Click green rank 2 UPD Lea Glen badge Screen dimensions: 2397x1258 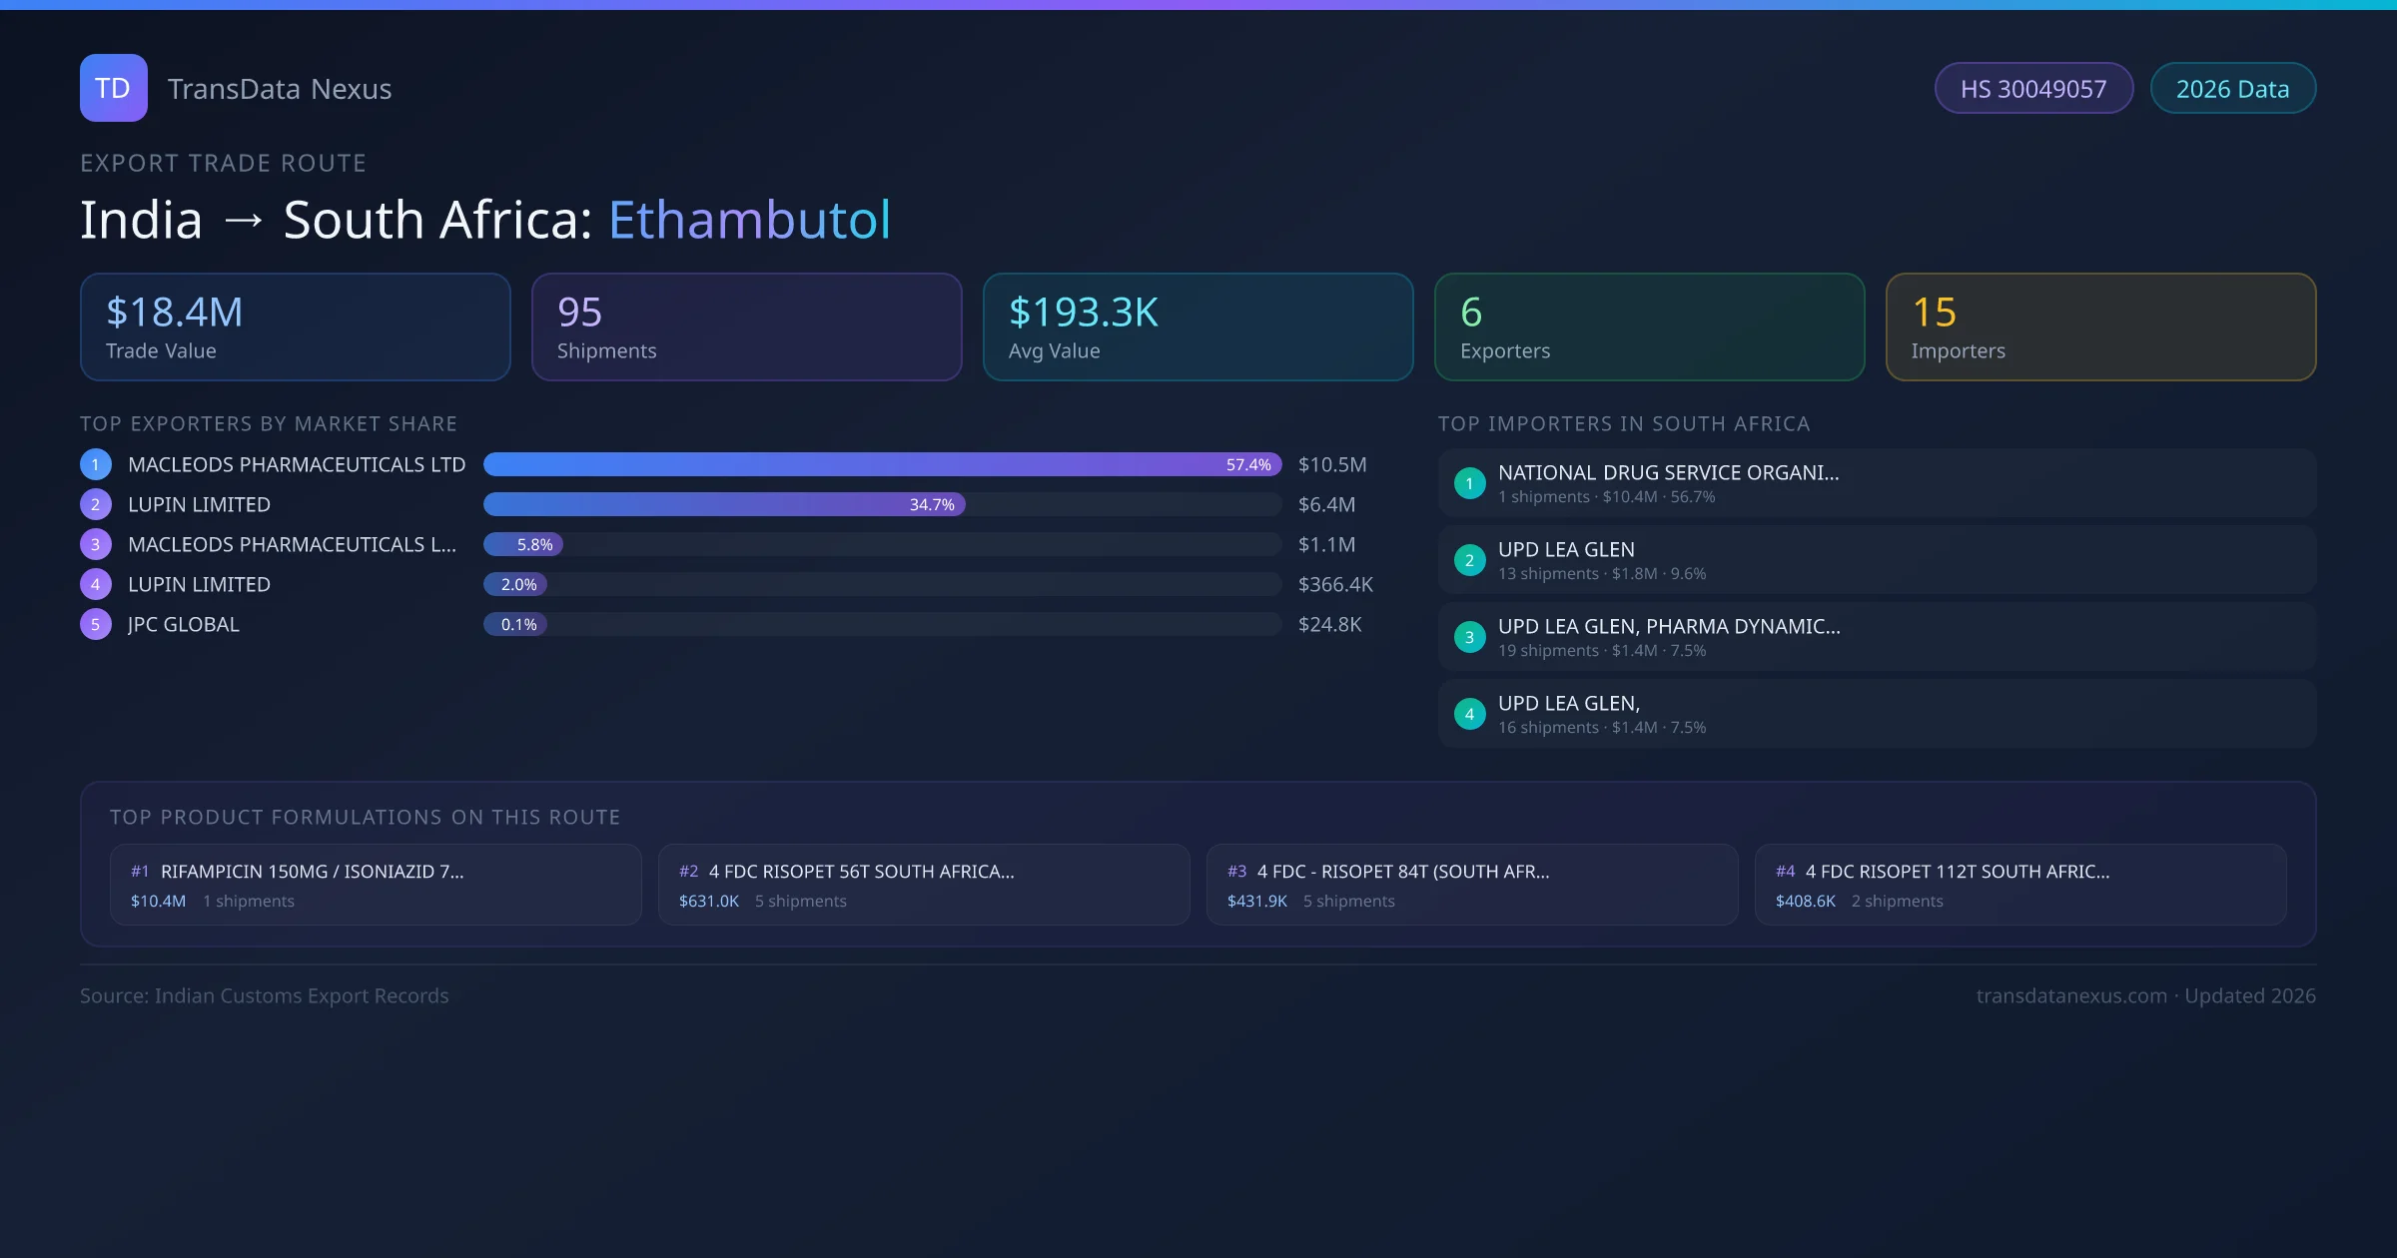coord(1469,560)
